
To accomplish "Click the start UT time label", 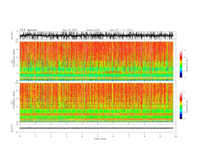I will [x=121, y=30].
